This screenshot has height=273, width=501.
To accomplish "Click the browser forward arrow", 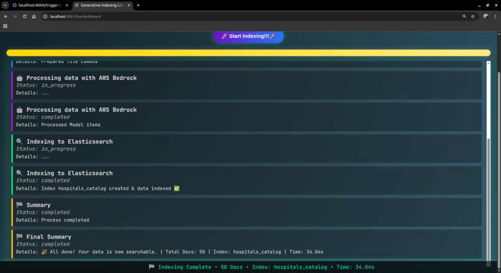I will 15,16.
